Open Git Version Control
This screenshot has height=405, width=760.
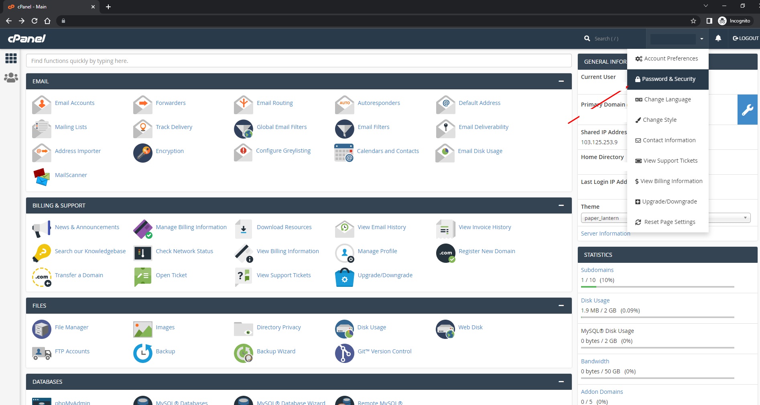[x=344, y=353]
